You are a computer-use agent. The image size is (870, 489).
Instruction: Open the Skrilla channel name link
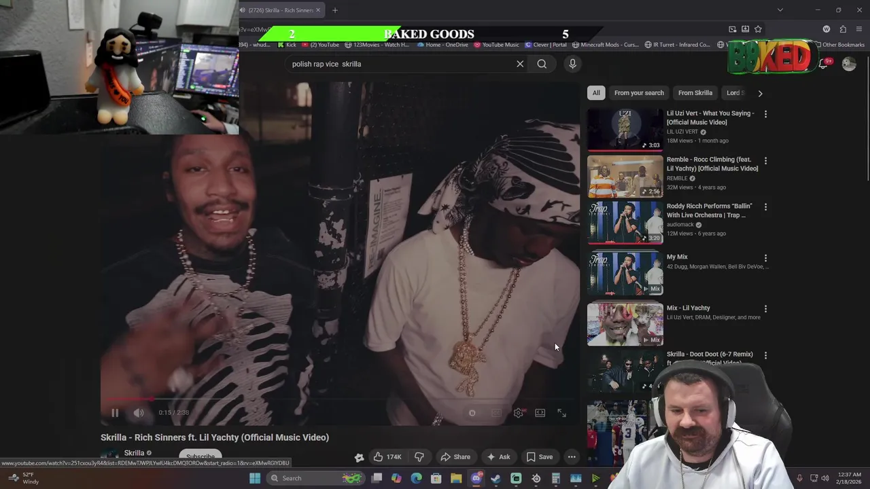point(134,453)
